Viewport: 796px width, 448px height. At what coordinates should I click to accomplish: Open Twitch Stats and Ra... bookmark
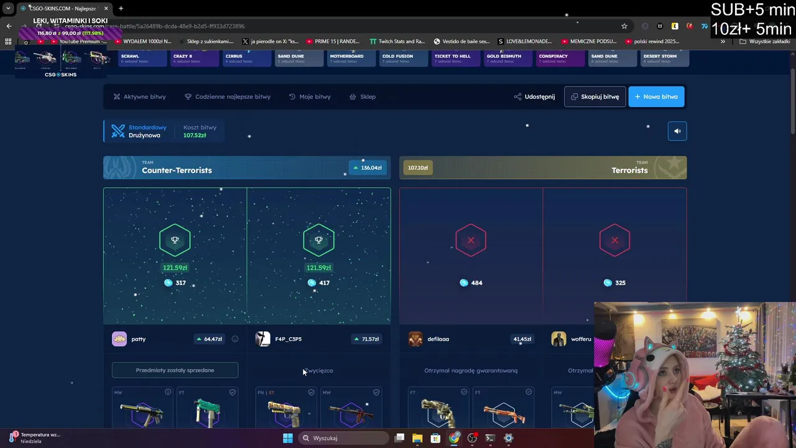point(397,42)
